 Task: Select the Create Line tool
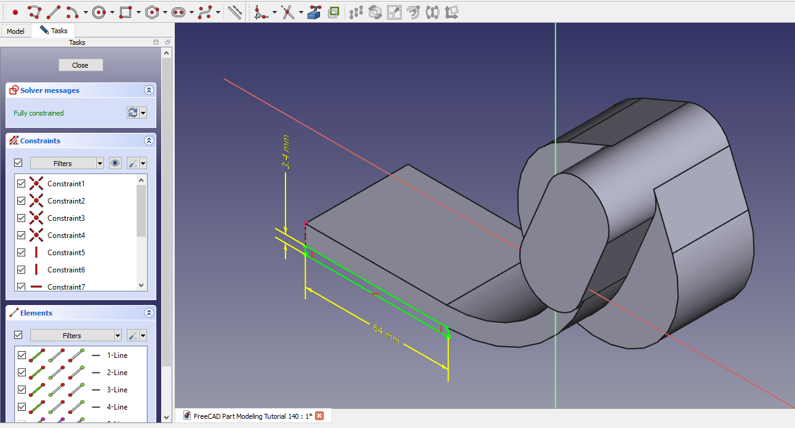click(54, 12)
